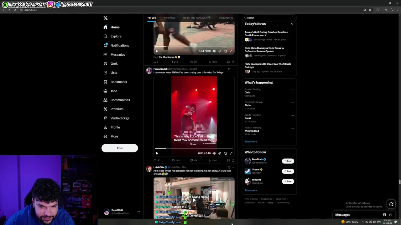Click the floating Grok button
The width and height of the screenshot is (401, 225).
391,204
